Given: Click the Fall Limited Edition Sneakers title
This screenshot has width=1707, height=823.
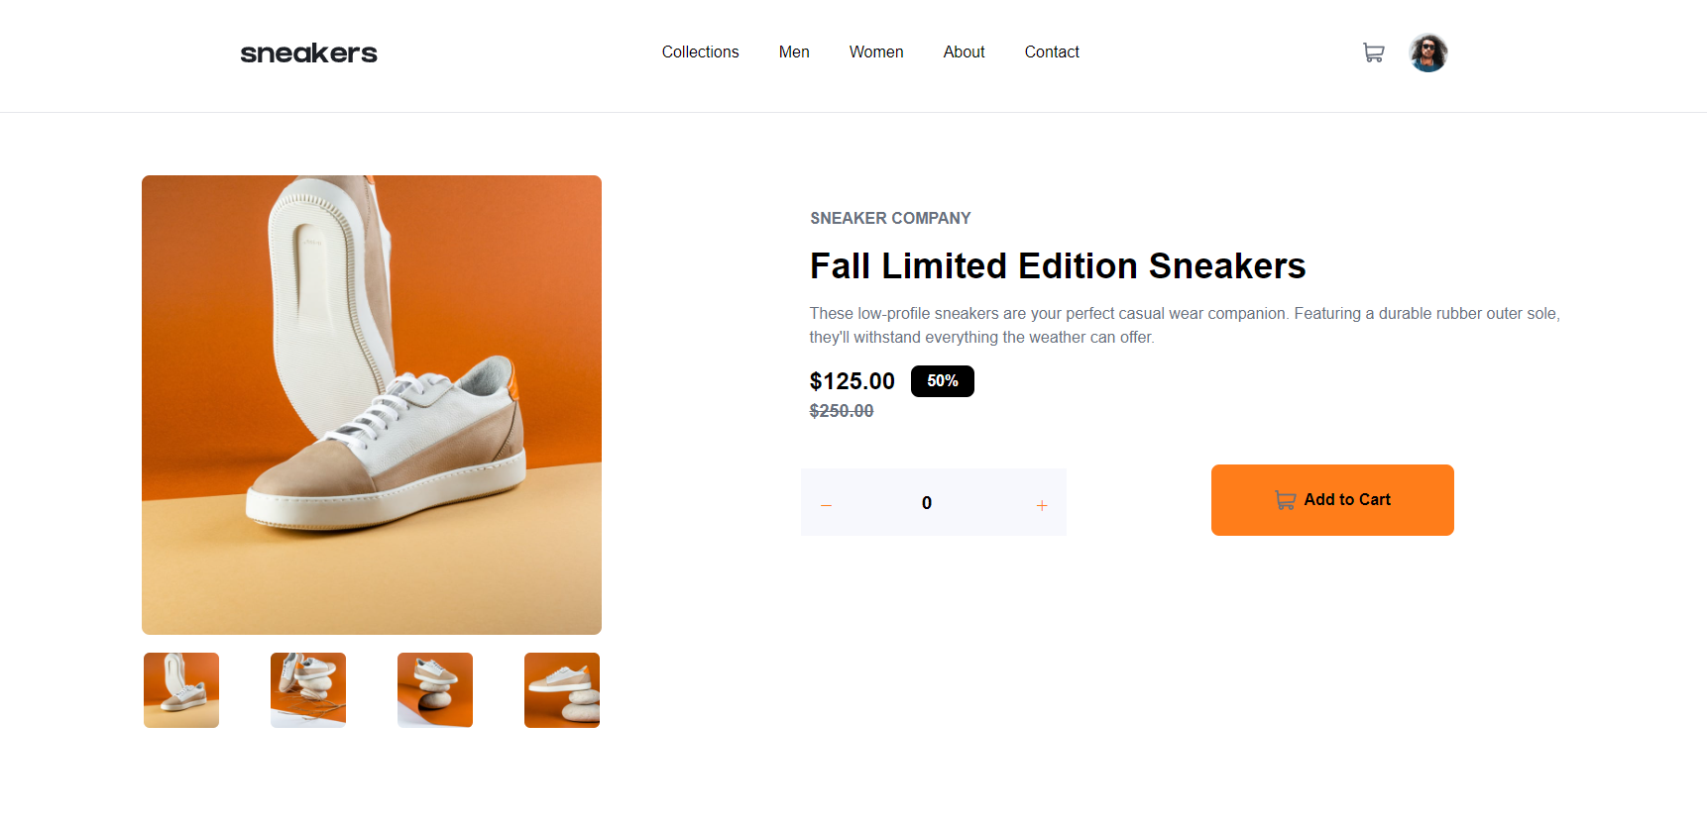Looking at the screenshot, I should point(1058,266).
